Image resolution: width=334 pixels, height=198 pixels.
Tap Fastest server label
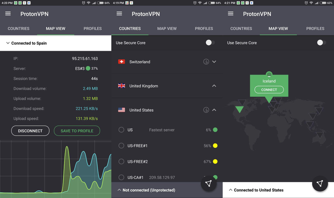[162, 130]
